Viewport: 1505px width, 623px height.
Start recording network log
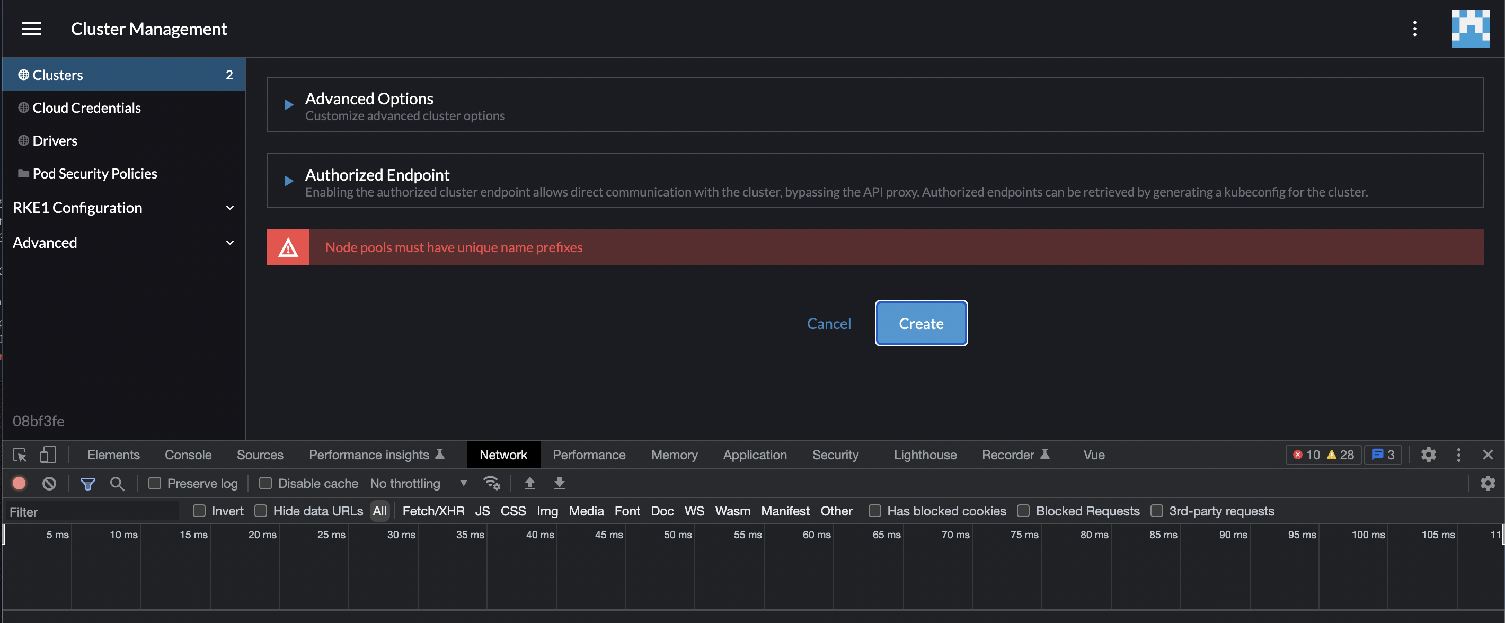click(x=19, y=484)
